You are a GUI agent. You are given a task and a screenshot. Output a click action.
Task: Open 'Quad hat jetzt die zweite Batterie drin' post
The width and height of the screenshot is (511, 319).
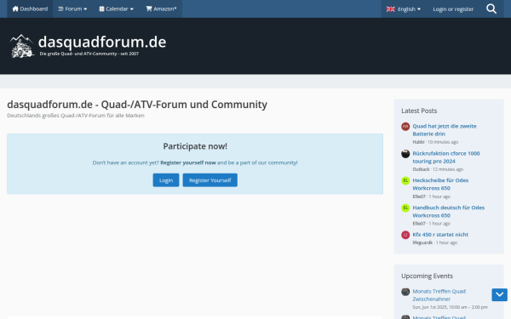click(x=445, y=130)
